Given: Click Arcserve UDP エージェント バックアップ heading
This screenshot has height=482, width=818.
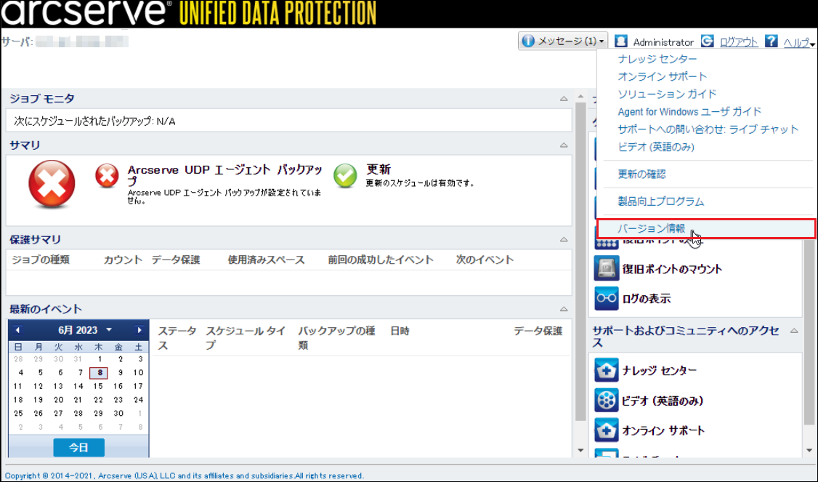Looking at the screenshot, I should tap(225, 175).
